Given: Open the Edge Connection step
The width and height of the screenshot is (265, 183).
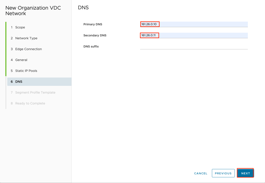Looking at the screenshot, I should (28, 49).
